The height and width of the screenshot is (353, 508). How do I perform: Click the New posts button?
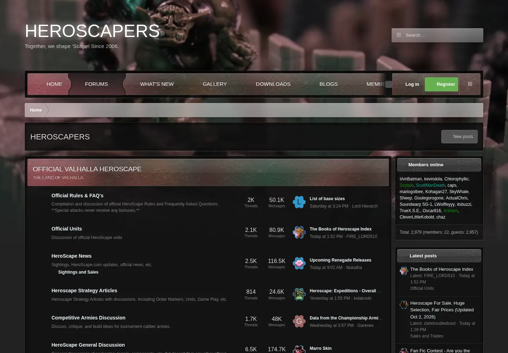point(459,137)
